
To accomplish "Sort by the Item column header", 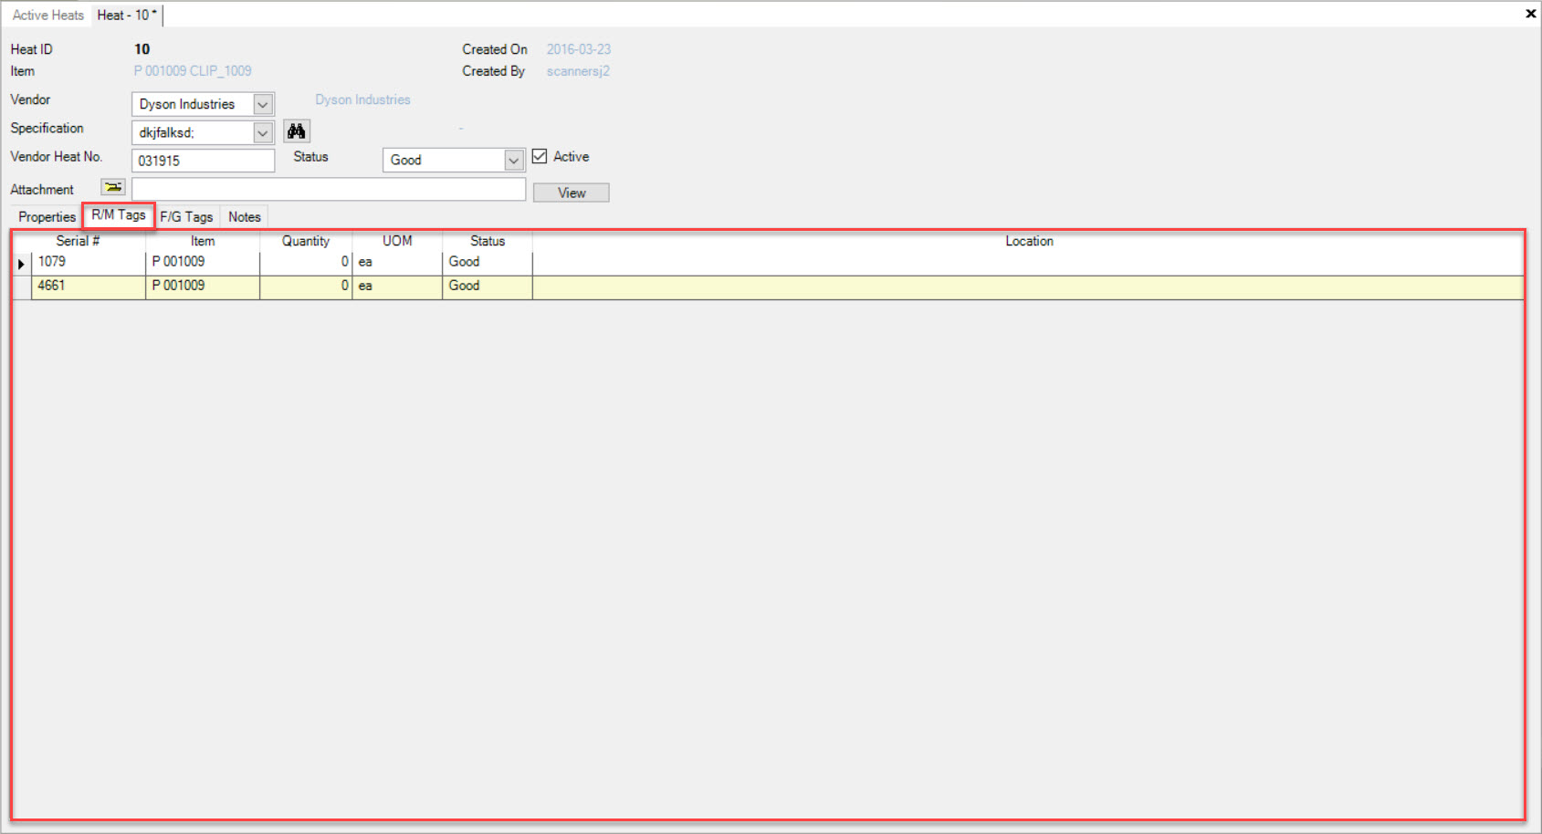I will coord(203,241).
